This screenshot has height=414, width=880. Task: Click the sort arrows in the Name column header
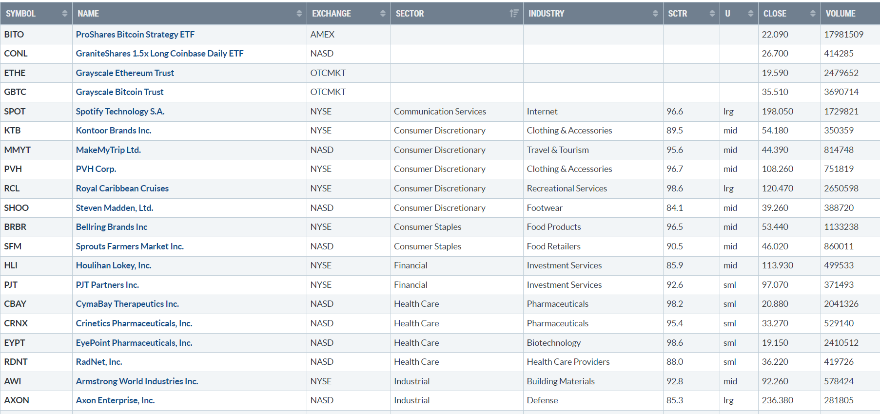point(299,14)
